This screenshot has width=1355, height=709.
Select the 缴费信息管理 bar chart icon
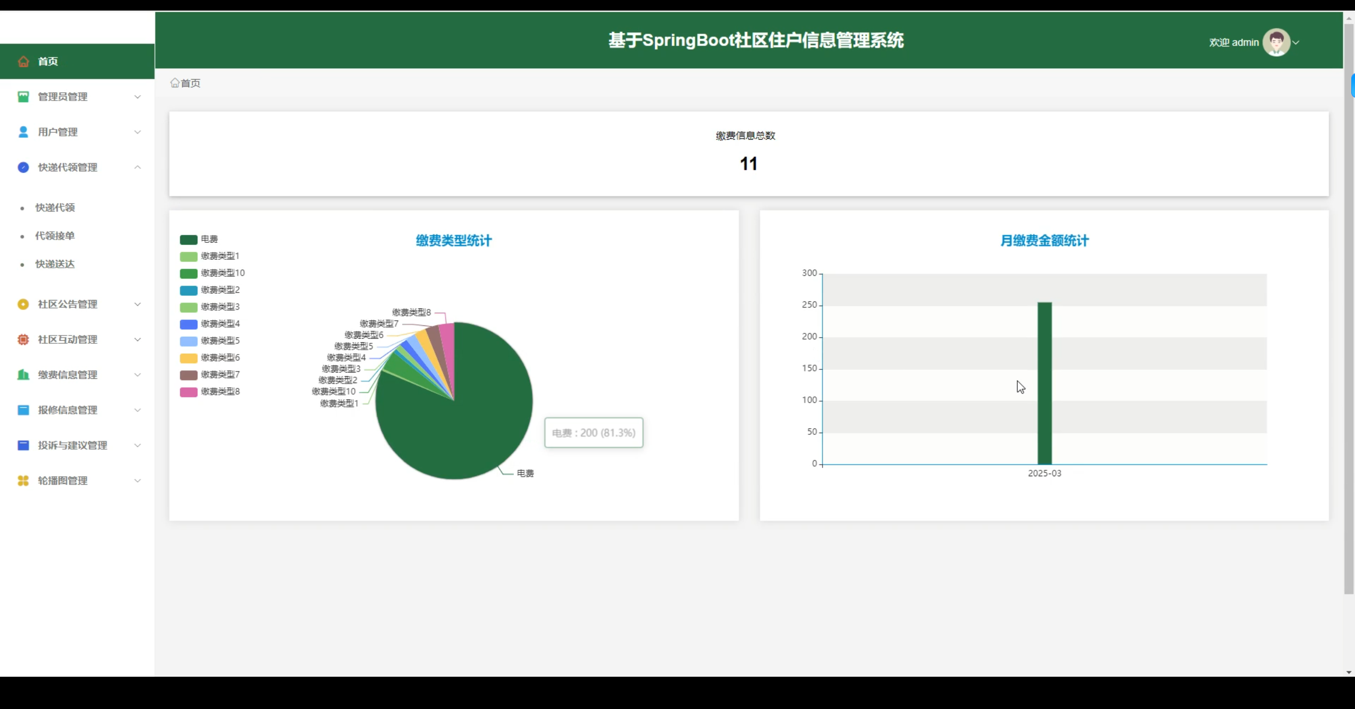[x=23, y=375]
